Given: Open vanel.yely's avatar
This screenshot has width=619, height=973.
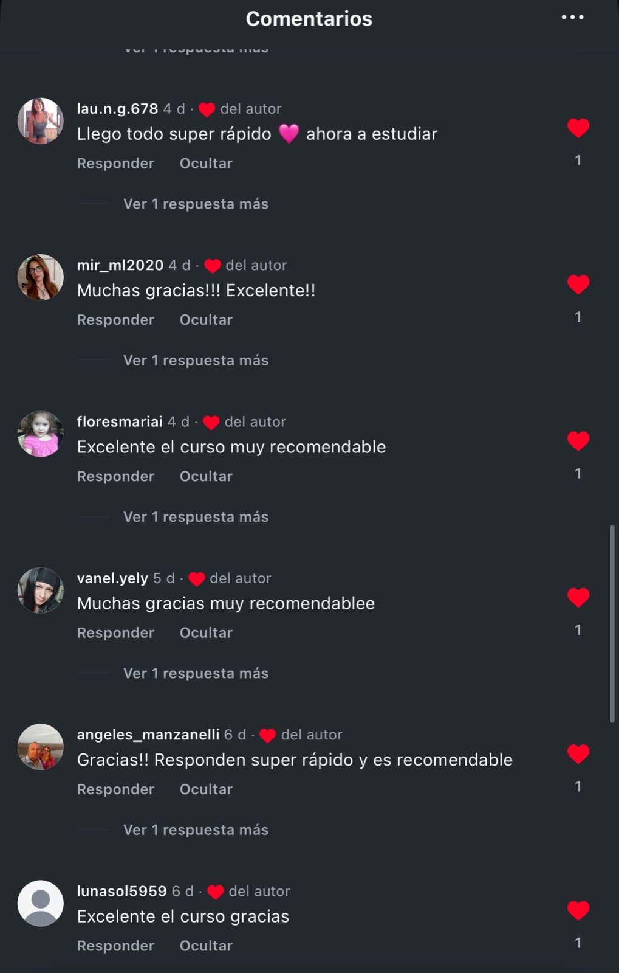Looking at the screenshot, I should tap(41, 590).
